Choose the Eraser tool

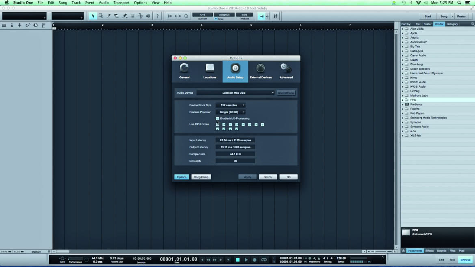point(117,16)
